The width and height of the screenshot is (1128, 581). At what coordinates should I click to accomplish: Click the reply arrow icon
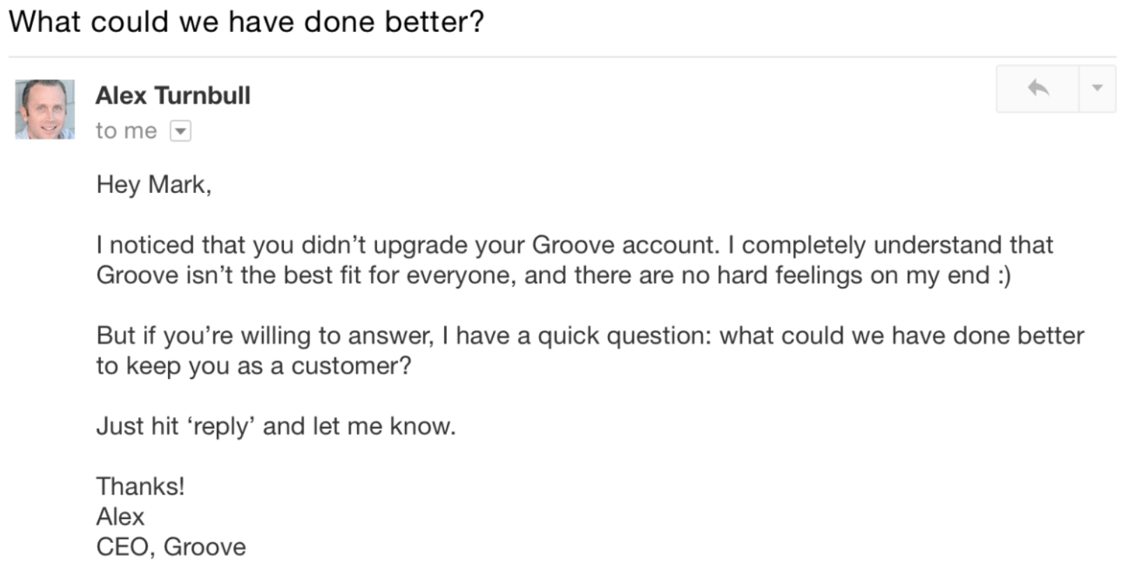tap(1038, 88)
